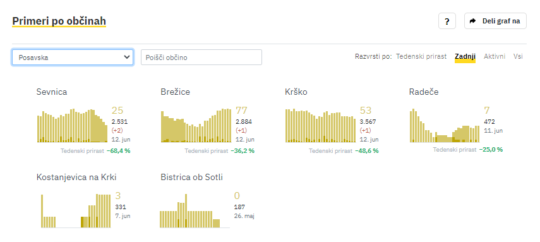The width and height of the screenshot is (540, 242).
Task: Select the Zadnji sort option
Action: [x=465, y=56]
